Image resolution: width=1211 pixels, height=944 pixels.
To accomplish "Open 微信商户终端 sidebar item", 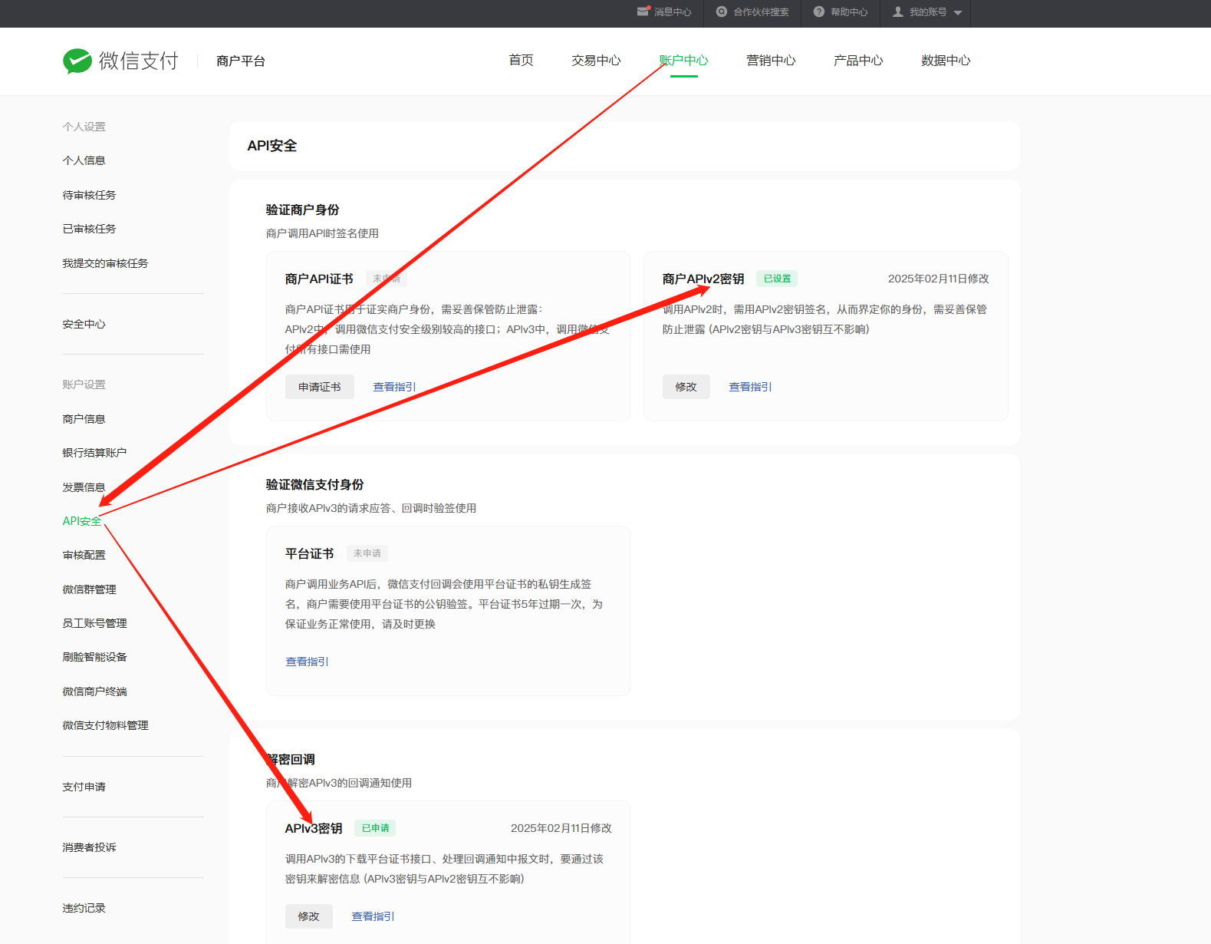I will point(95,691).
